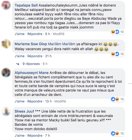
Task: Open Marieme Sow Diop's avatar
Action: 6,44
